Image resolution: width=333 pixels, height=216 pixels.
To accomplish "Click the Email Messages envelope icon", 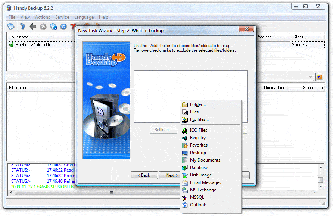I will [x=185, y=182].
